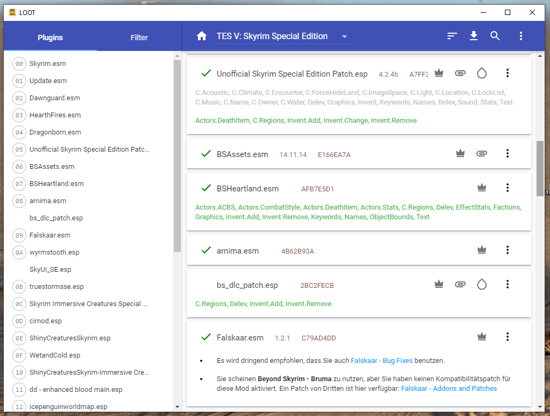
Task: Click droplet clean icon on Unofficial Patch card
Action: coord(481,73)
